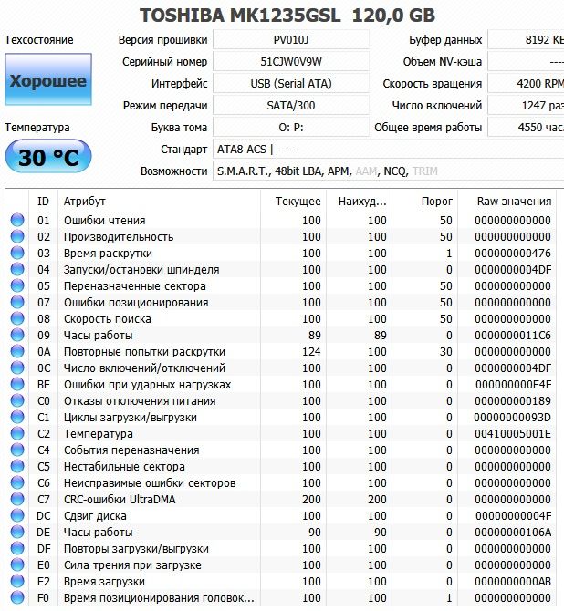Click the status icon for Число включений/отключений
The width and height of the screenshot is (564, 611).
pyautogui.click(x=17, y=368)
